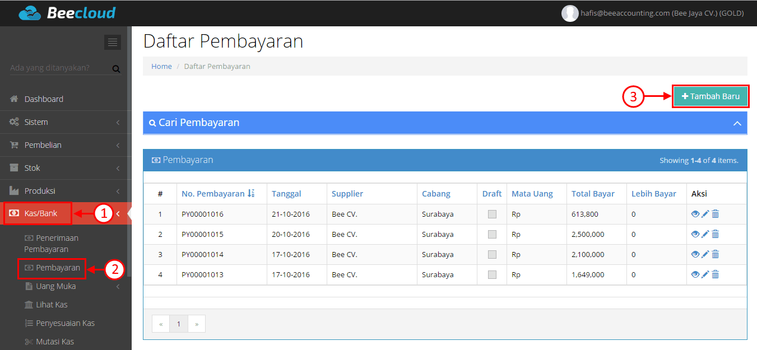Click the edit pencil icon for PY00001015
Viewport: 757px width, 350px height.
click(705, 234)
